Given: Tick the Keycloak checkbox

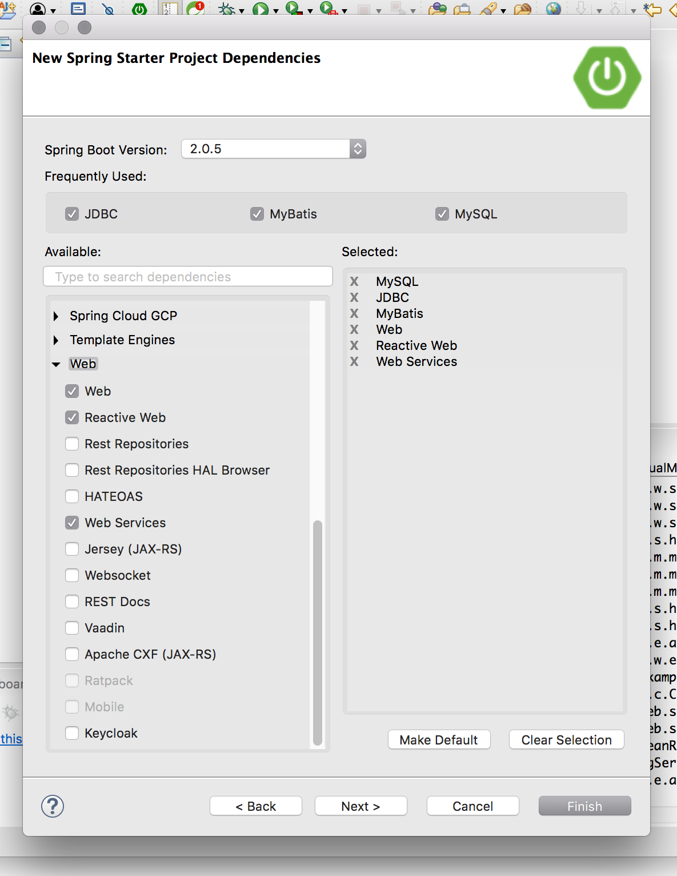Looking at the screenshot, I should tap(72, 733).
